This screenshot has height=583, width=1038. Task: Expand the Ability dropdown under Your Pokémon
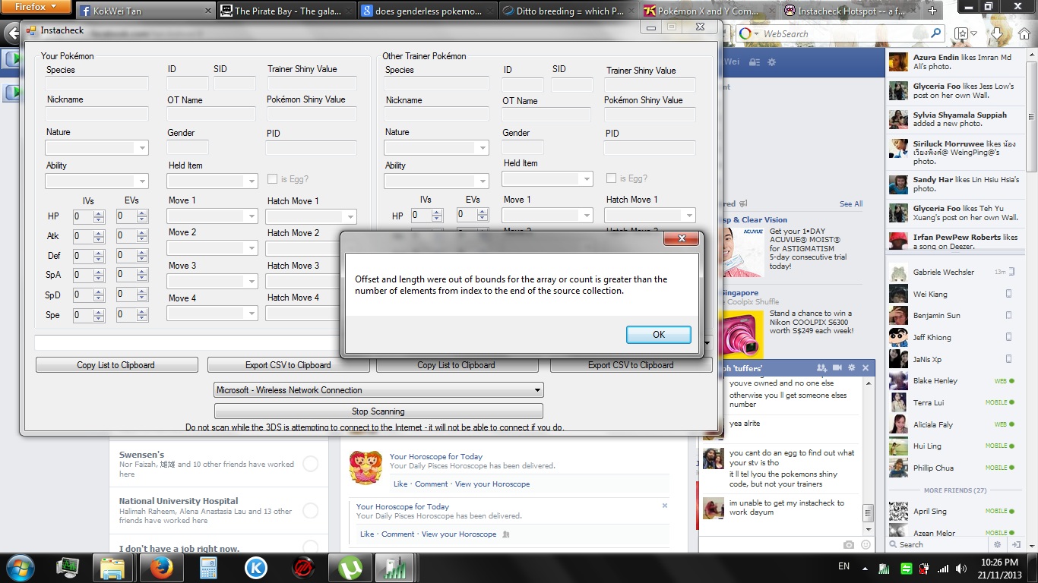(141, 181)
